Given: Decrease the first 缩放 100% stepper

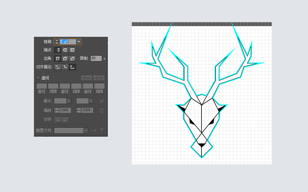Looking at the screenshot, I should pos(57,112).
